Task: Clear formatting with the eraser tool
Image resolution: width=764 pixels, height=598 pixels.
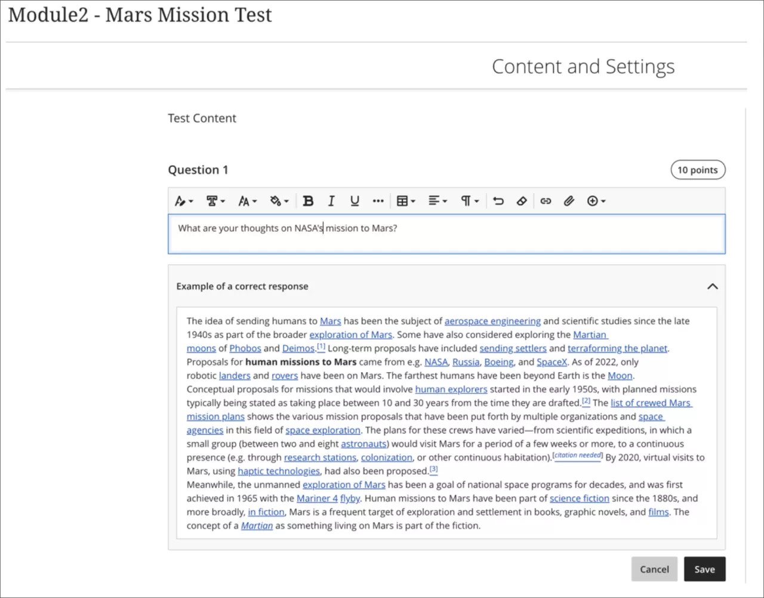Action: tap(521, 201)
